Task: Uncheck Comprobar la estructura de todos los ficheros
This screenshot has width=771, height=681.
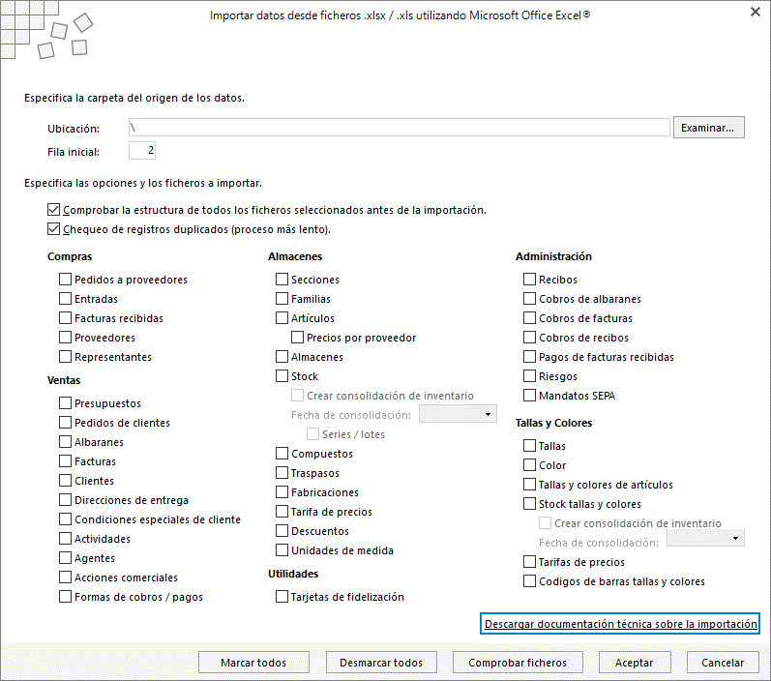Action: click(x=53, y=210)
